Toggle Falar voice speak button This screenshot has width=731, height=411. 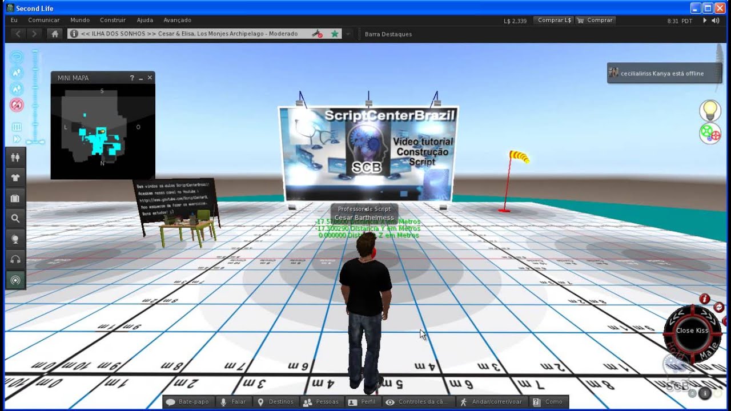pos(234,402)
